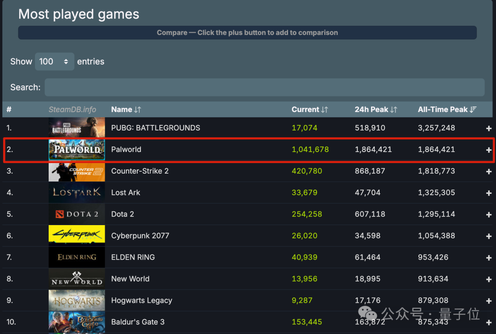Open the Counter-Strike 2 game thumbnail

[77, 171]
